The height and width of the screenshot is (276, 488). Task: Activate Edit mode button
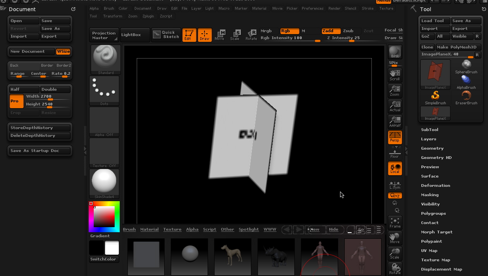click(189, 35)
